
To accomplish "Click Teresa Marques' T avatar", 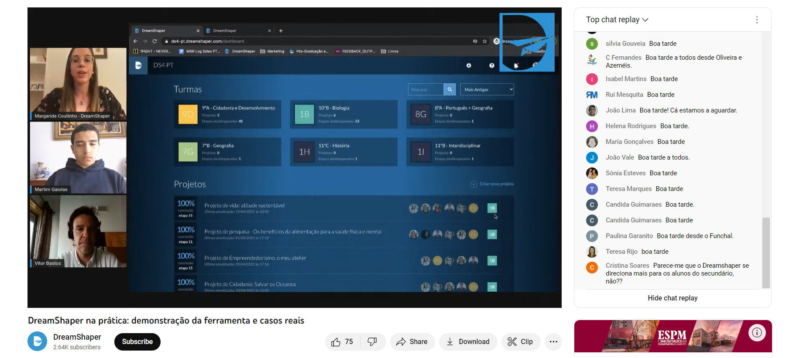I will pyautogui.click(x=592, y=189).
